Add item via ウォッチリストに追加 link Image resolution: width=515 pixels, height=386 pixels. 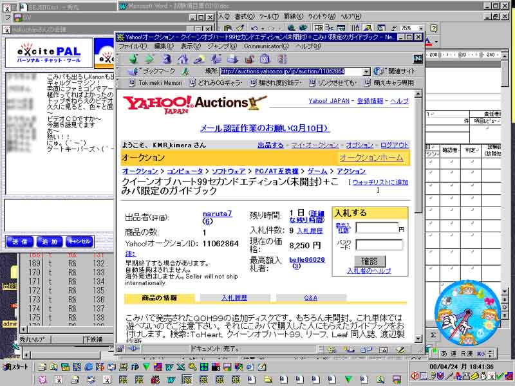click(380, 183)
